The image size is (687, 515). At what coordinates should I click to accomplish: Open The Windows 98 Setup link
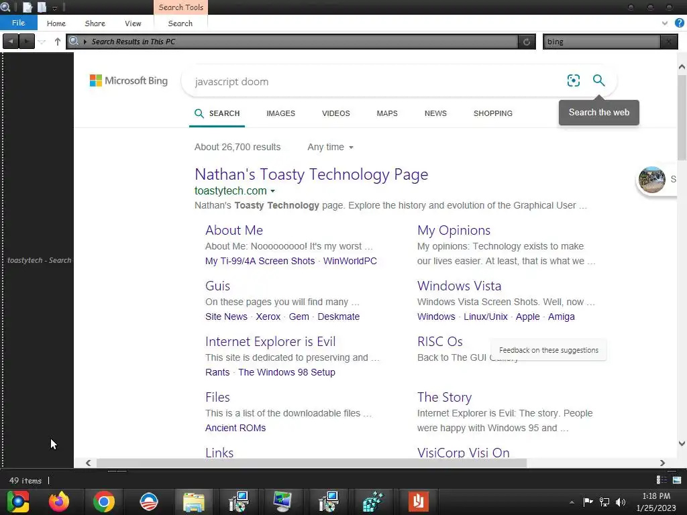286,372
